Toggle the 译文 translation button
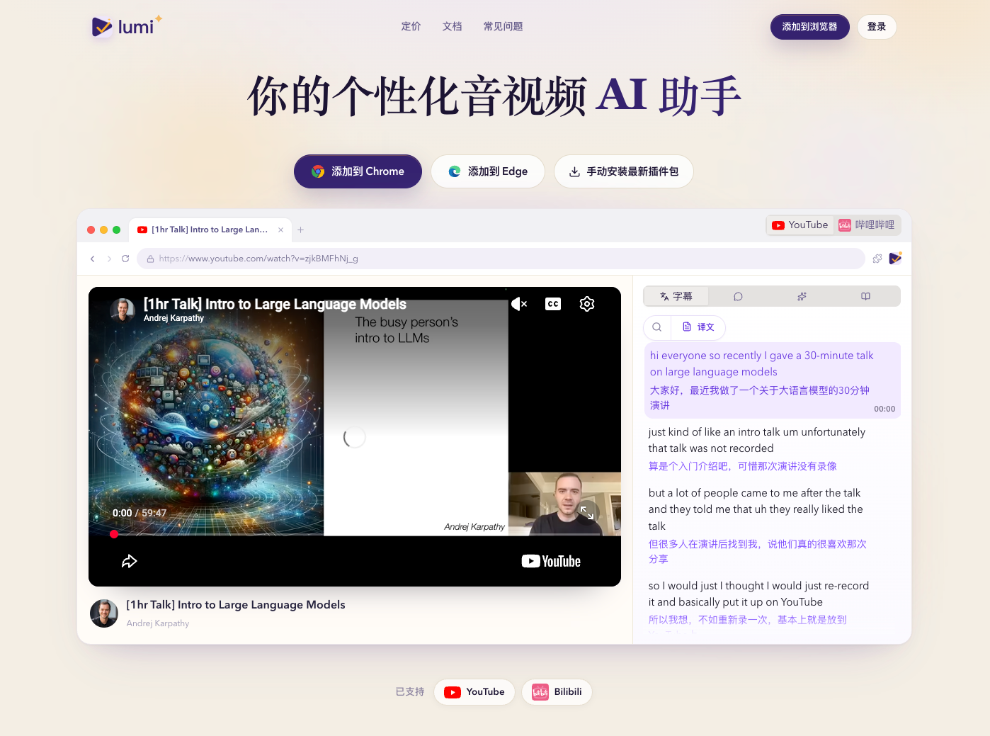The image size is (990, 736). (698, 327)
